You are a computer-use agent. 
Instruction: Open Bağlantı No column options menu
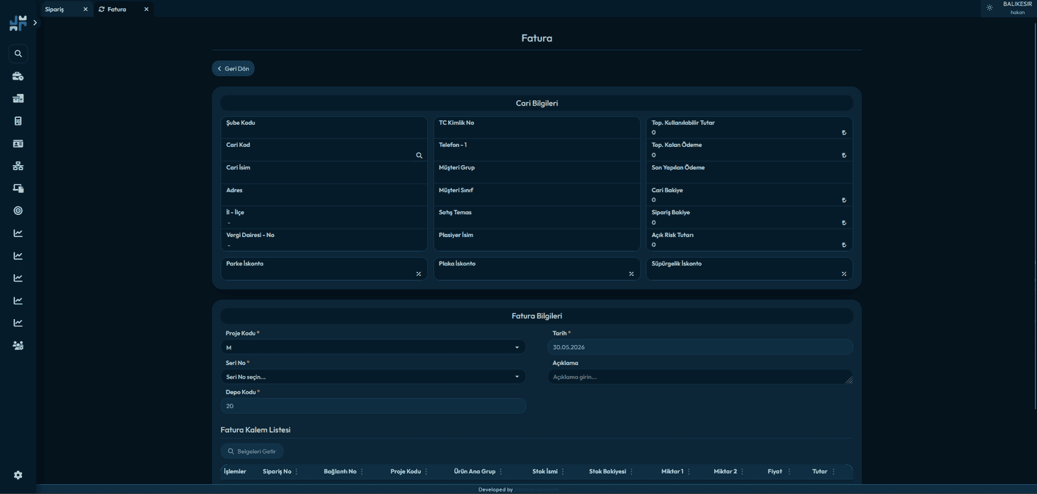[x=362, y=471]
